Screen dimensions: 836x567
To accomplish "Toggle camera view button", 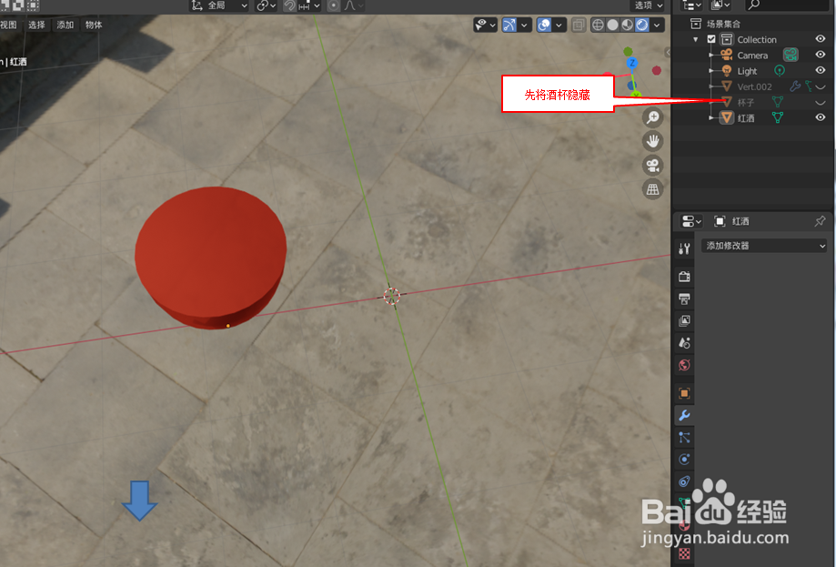I will [x=652, y=166].
